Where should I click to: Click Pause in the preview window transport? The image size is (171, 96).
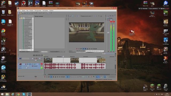click(85, 49)
